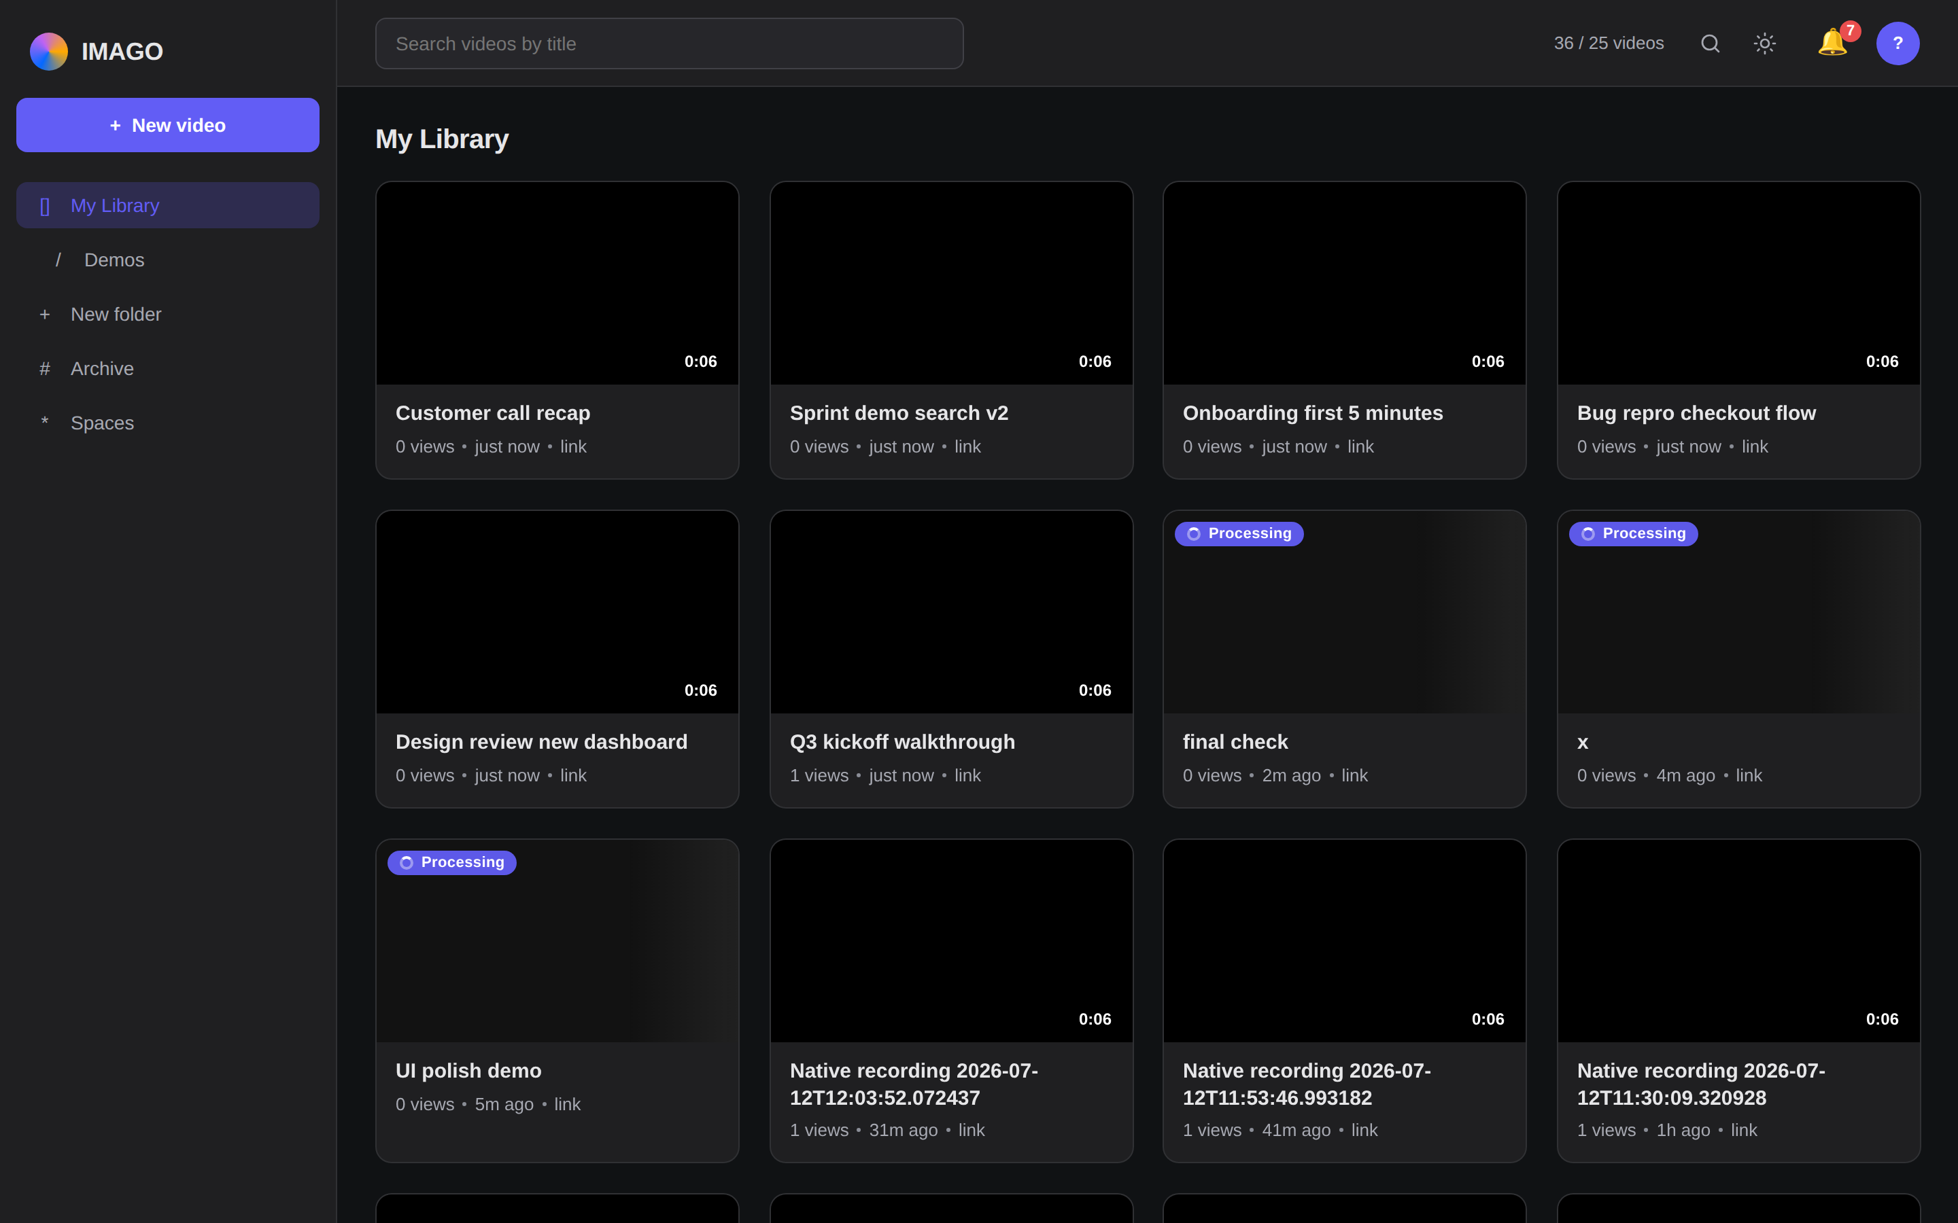This screenshot has height=1223, width=1958.
Task: Open Bug repro checkout flow thumbnail
Action: coord(1738,283)
